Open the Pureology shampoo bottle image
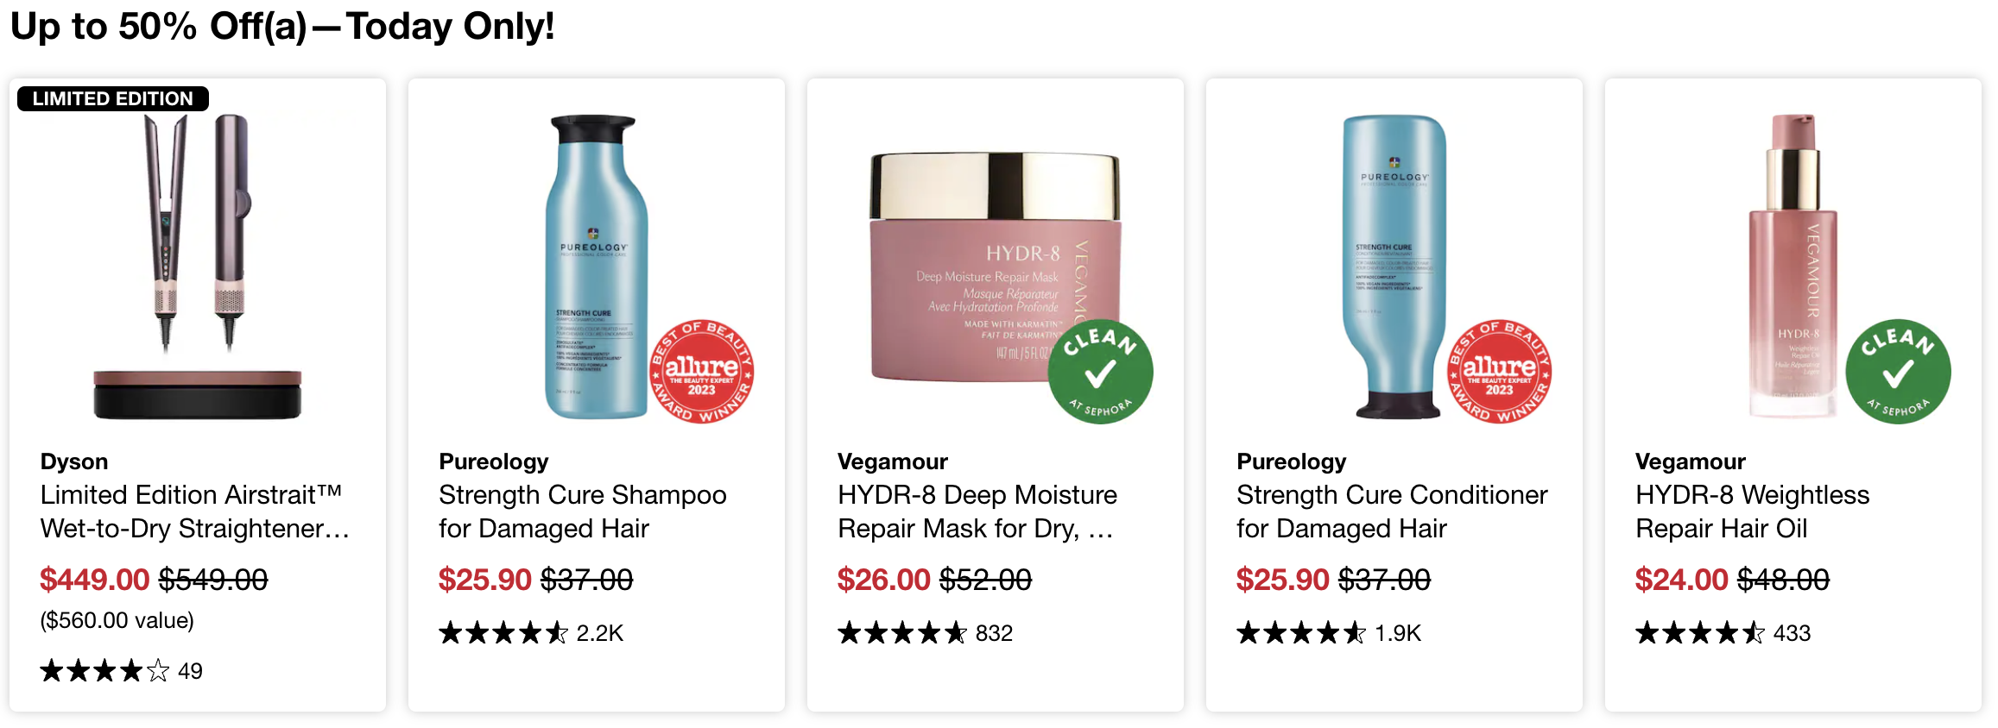The height and width of the screenshot is (728, 1998). [595, 267]
